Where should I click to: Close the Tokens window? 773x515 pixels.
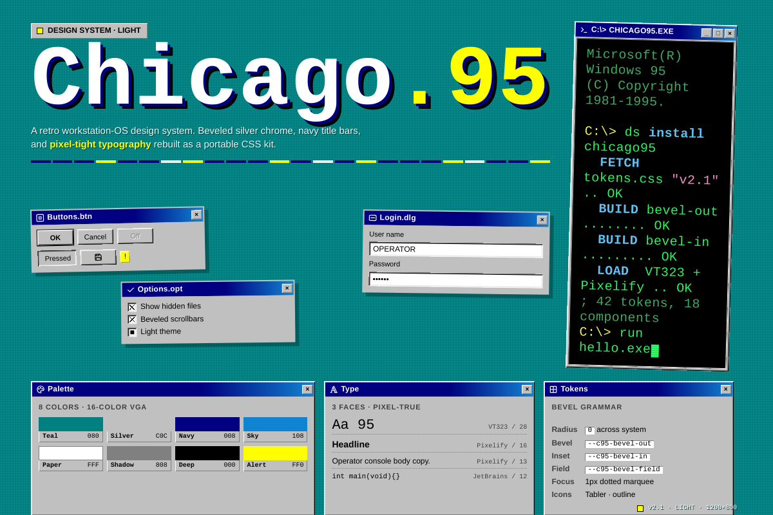click(x=726, y=389)
